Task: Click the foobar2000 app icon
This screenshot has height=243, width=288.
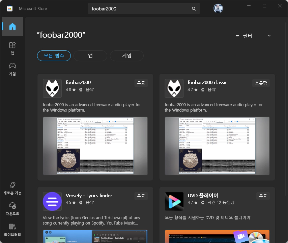Action: pyautogui.click(x=52, y=88)
